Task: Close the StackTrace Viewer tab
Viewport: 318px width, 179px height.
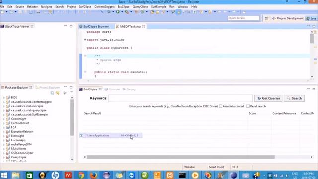Action: [32, 26]
